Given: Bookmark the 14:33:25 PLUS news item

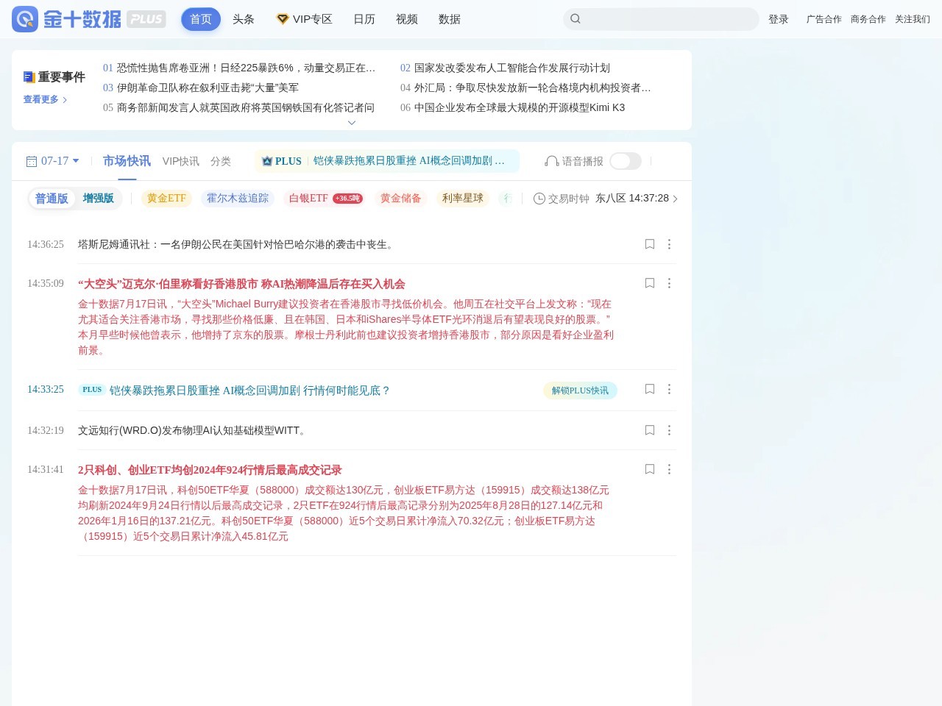Looking at the screenshot, I should (x=650, y=389).
